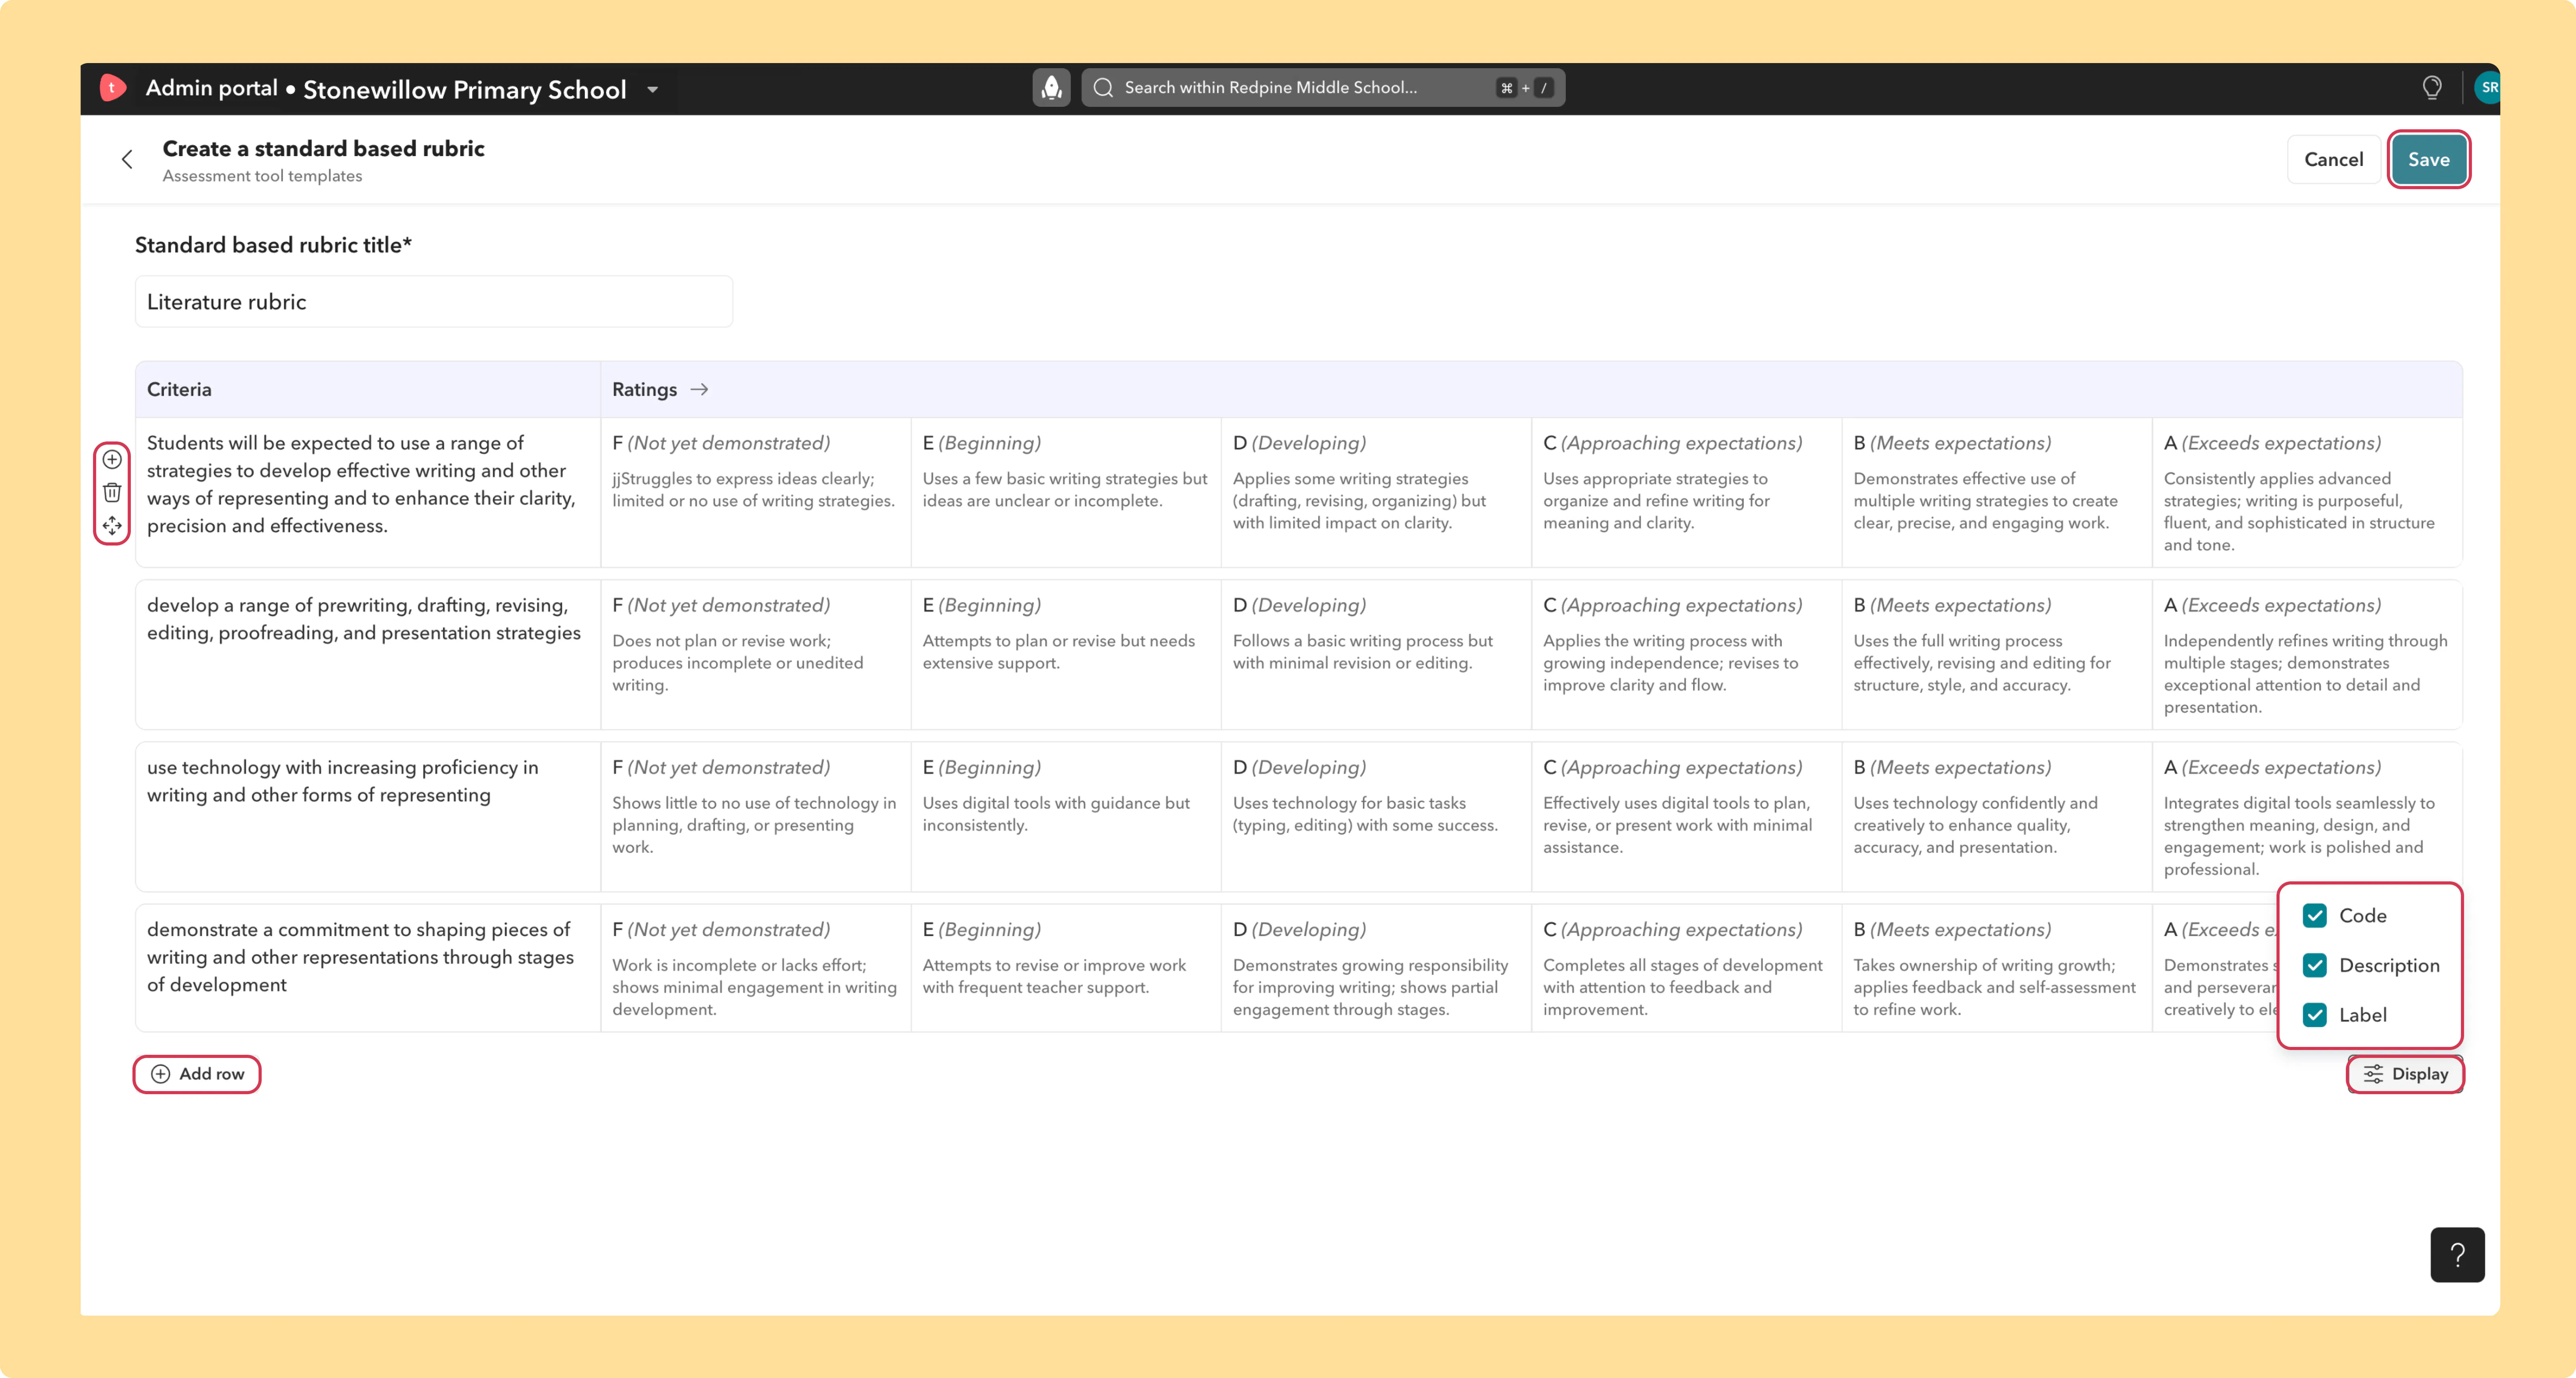Select the 'Students will be expected' criterion text
The image size is (2576, 1378).
click(x=361, y=484)
